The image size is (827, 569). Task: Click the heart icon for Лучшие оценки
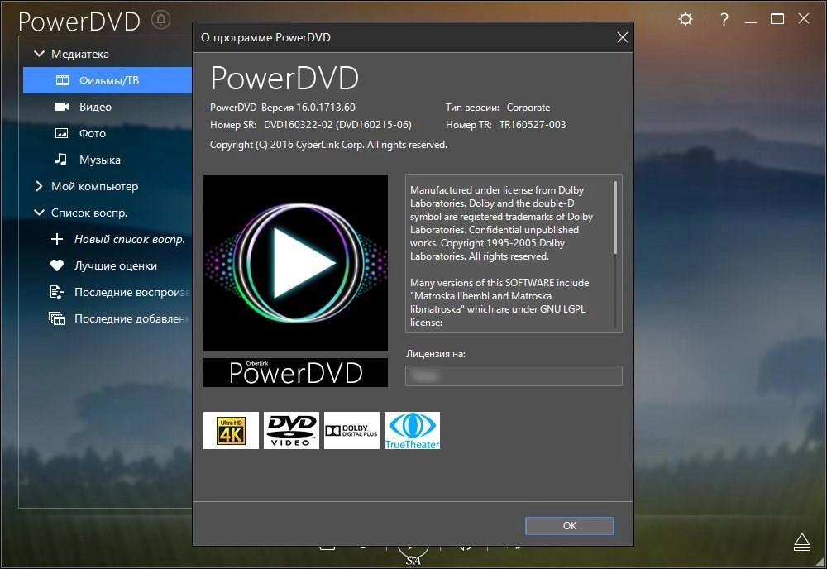57,265
